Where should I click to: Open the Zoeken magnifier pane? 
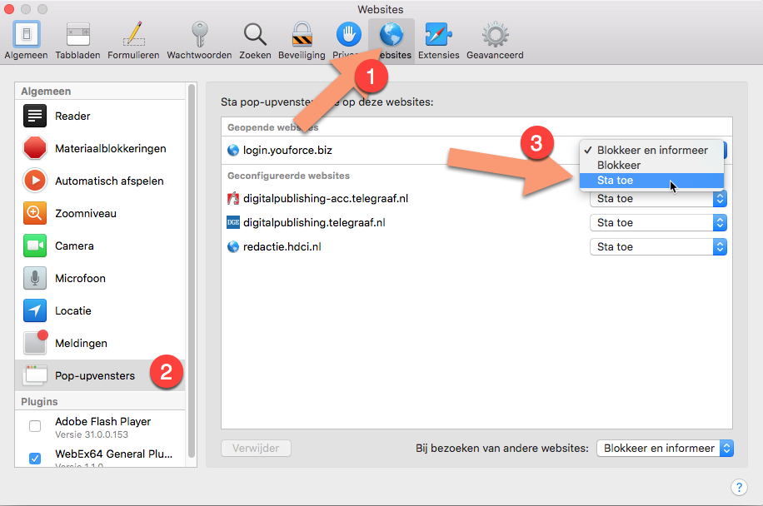pos(255,40)
